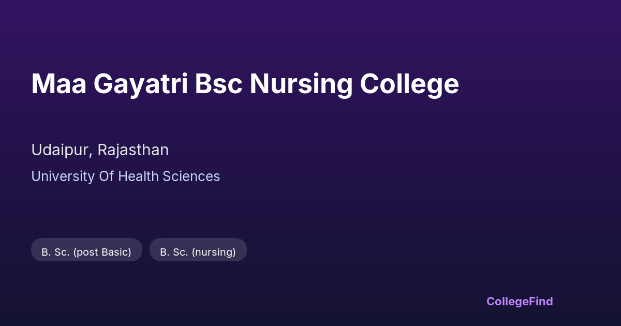
Task: Click the word "Maa" in the title
Action: 58,84
